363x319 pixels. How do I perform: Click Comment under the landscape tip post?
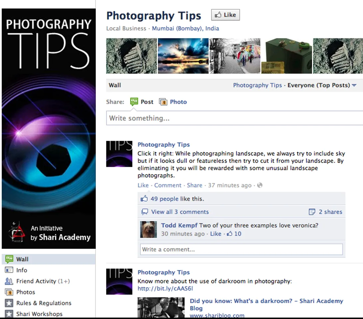[168, 185]
